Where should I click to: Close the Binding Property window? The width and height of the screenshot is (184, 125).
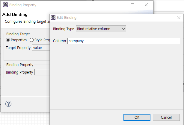(x=146, y=5)
